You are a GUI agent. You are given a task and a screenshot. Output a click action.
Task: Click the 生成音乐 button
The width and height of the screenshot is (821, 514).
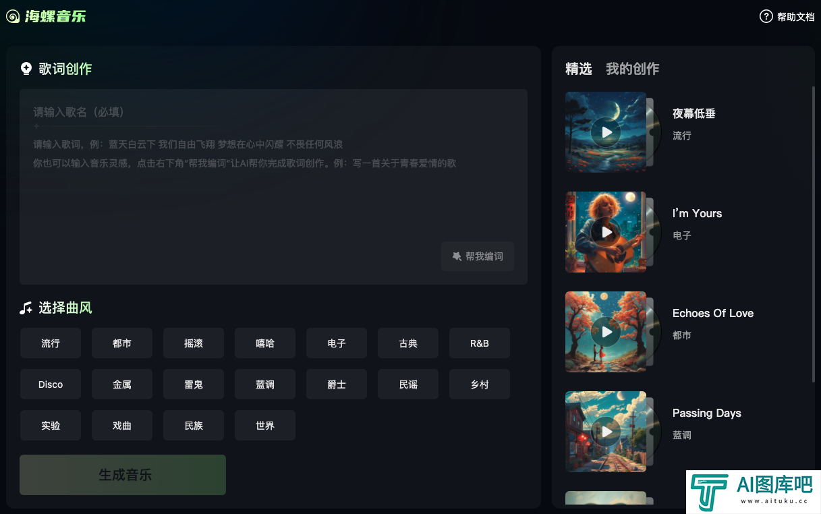point(123,475)
